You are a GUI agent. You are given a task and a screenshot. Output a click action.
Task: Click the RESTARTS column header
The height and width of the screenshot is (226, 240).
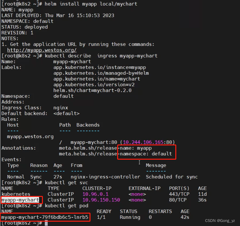(160, 211)
